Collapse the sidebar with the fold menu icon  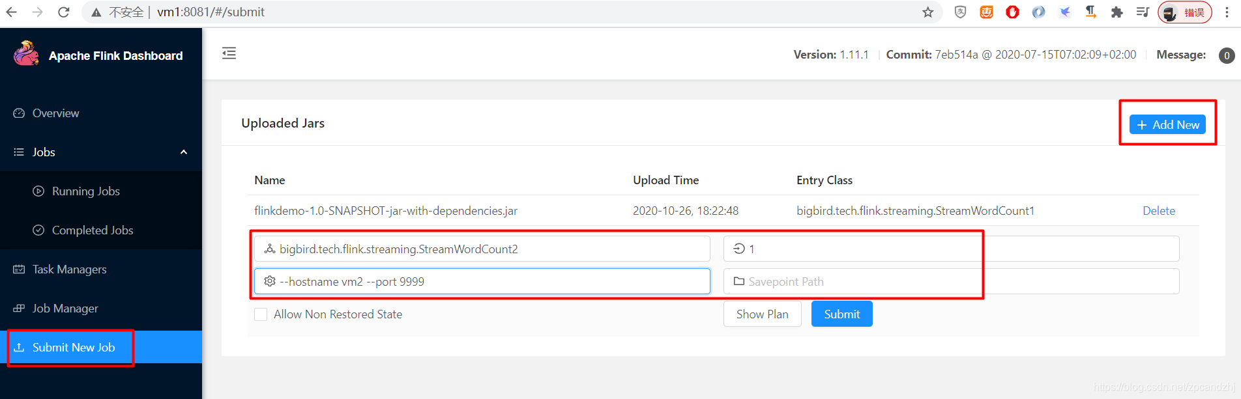229,53
